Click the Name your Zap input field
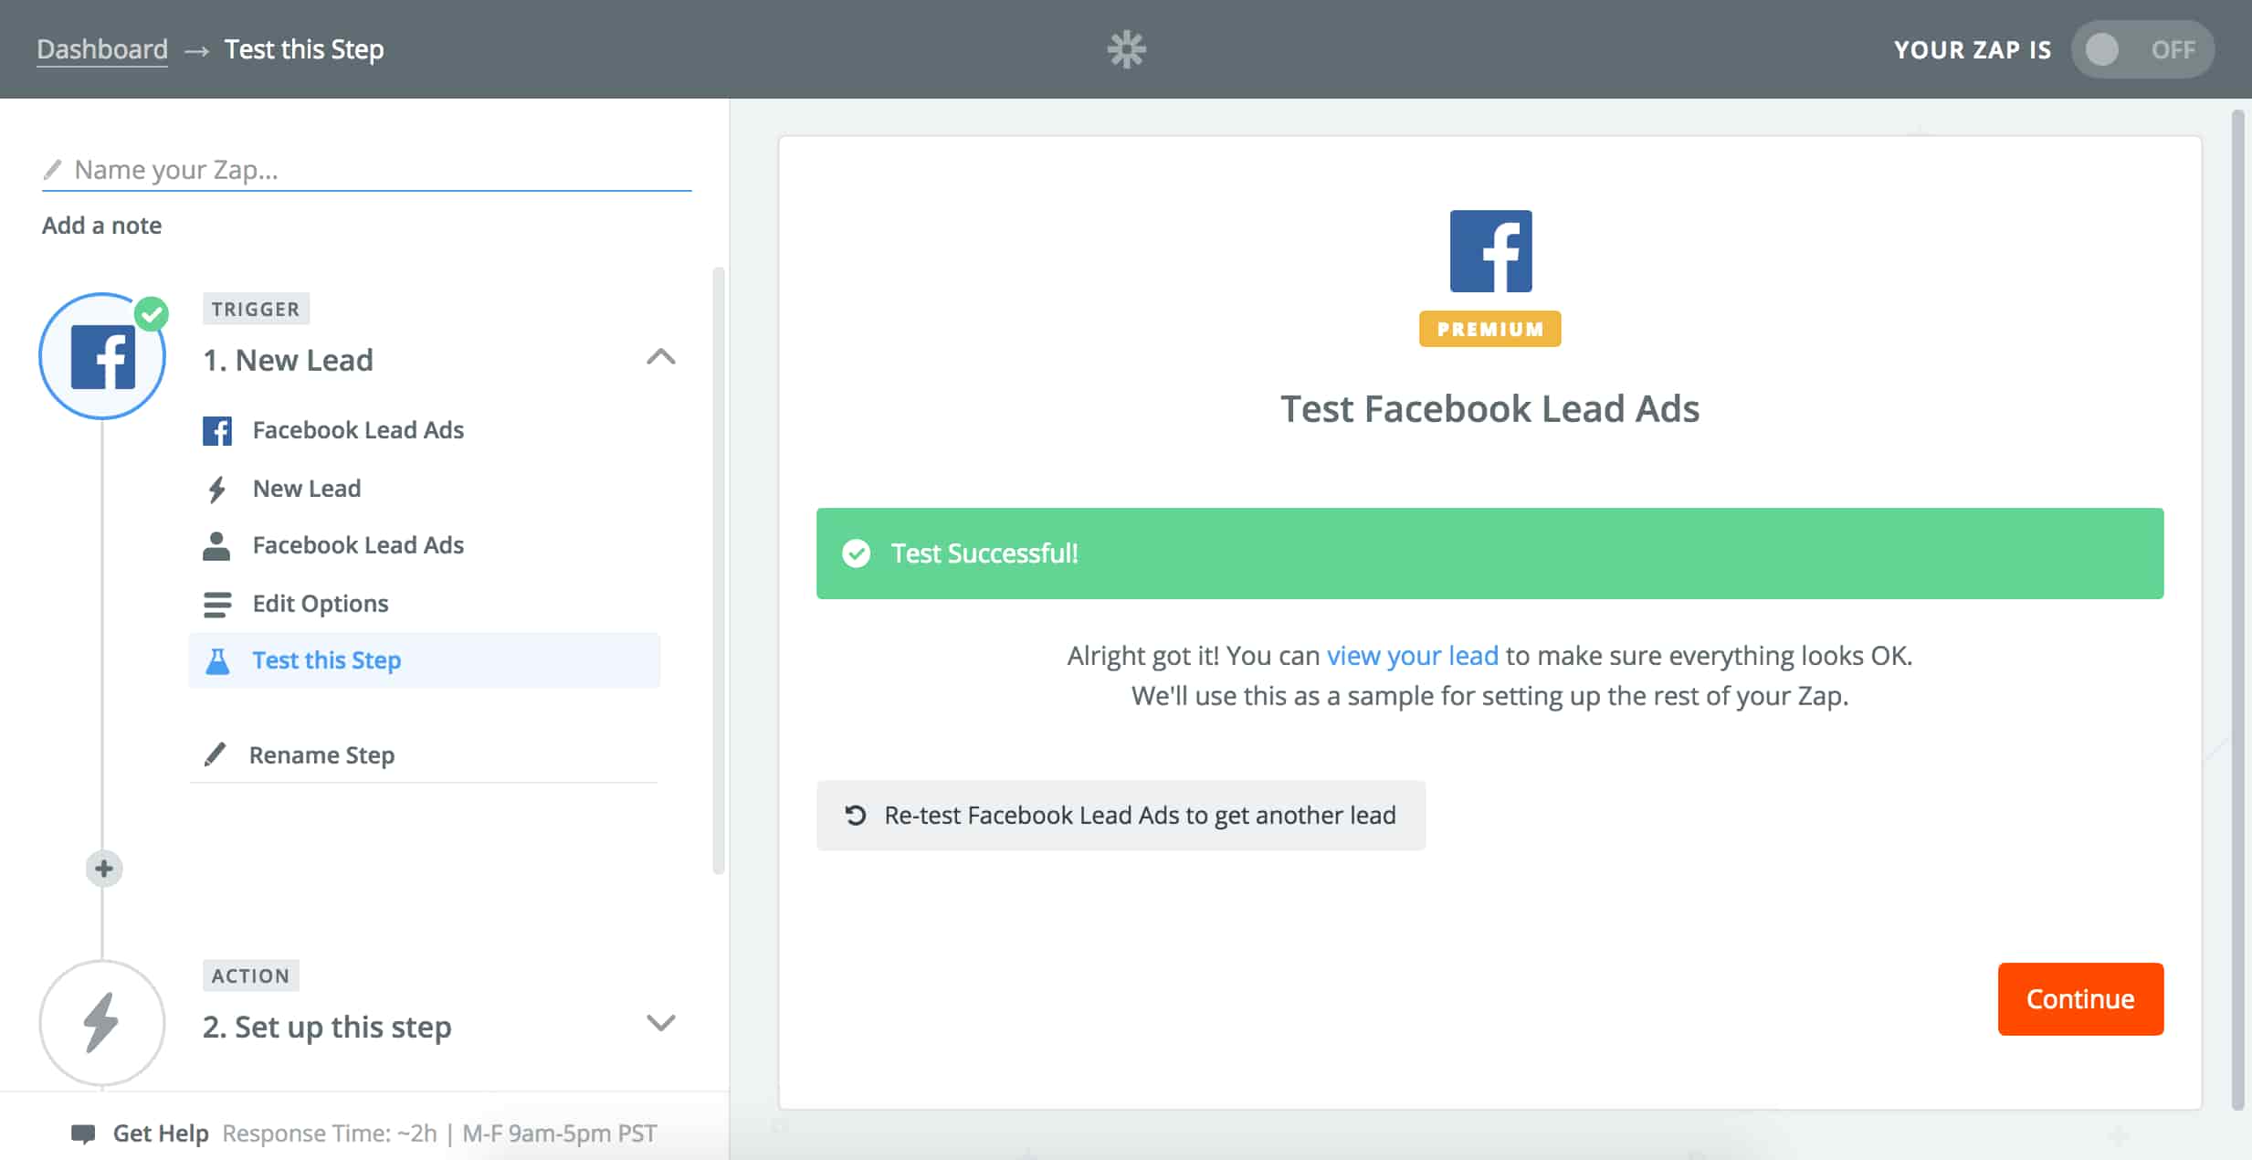2252x1160 pixels. click(366, 170)
